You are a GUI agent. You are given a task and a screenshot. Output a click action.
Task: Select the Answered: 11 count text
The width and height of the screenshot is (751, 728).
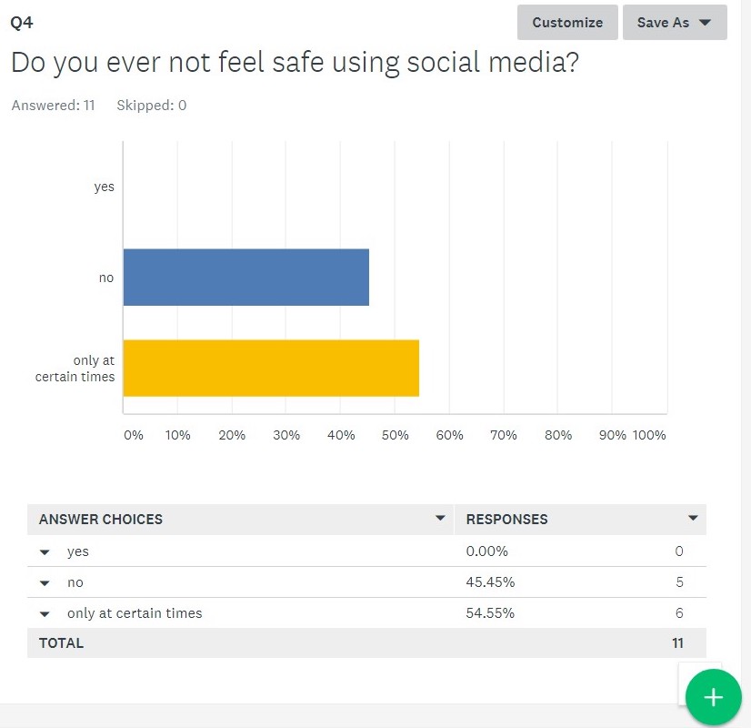(x=53, y=106)
